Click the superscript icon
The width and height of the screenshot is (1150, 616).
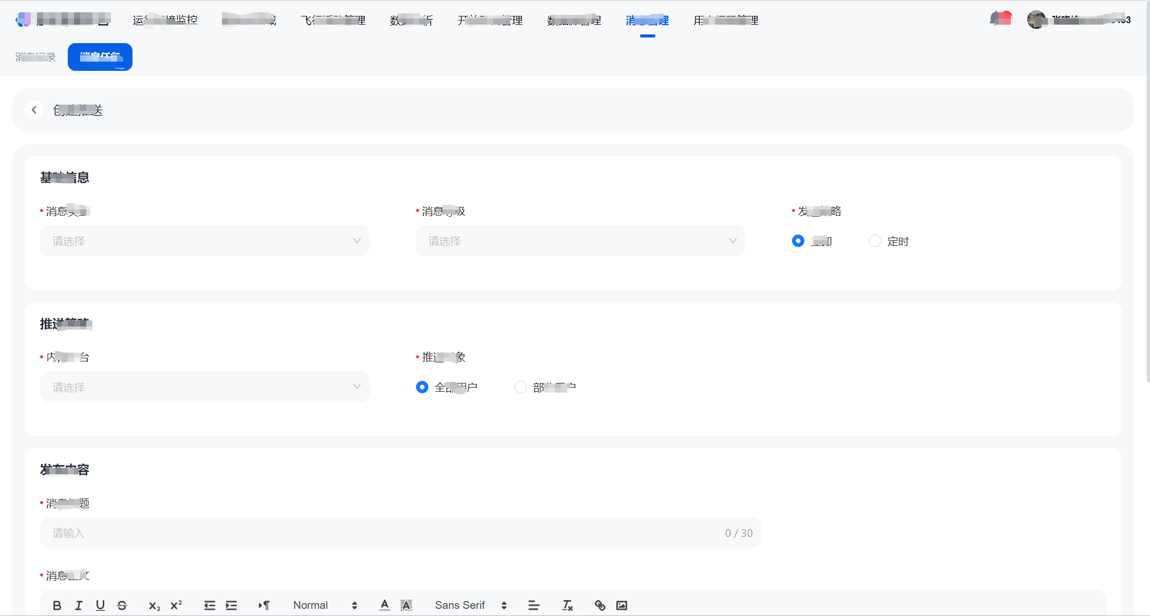click(176, 605)
